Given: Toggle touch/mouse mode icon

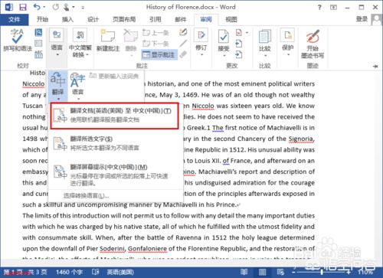Looking at the screenshot, I should (66, 7).
